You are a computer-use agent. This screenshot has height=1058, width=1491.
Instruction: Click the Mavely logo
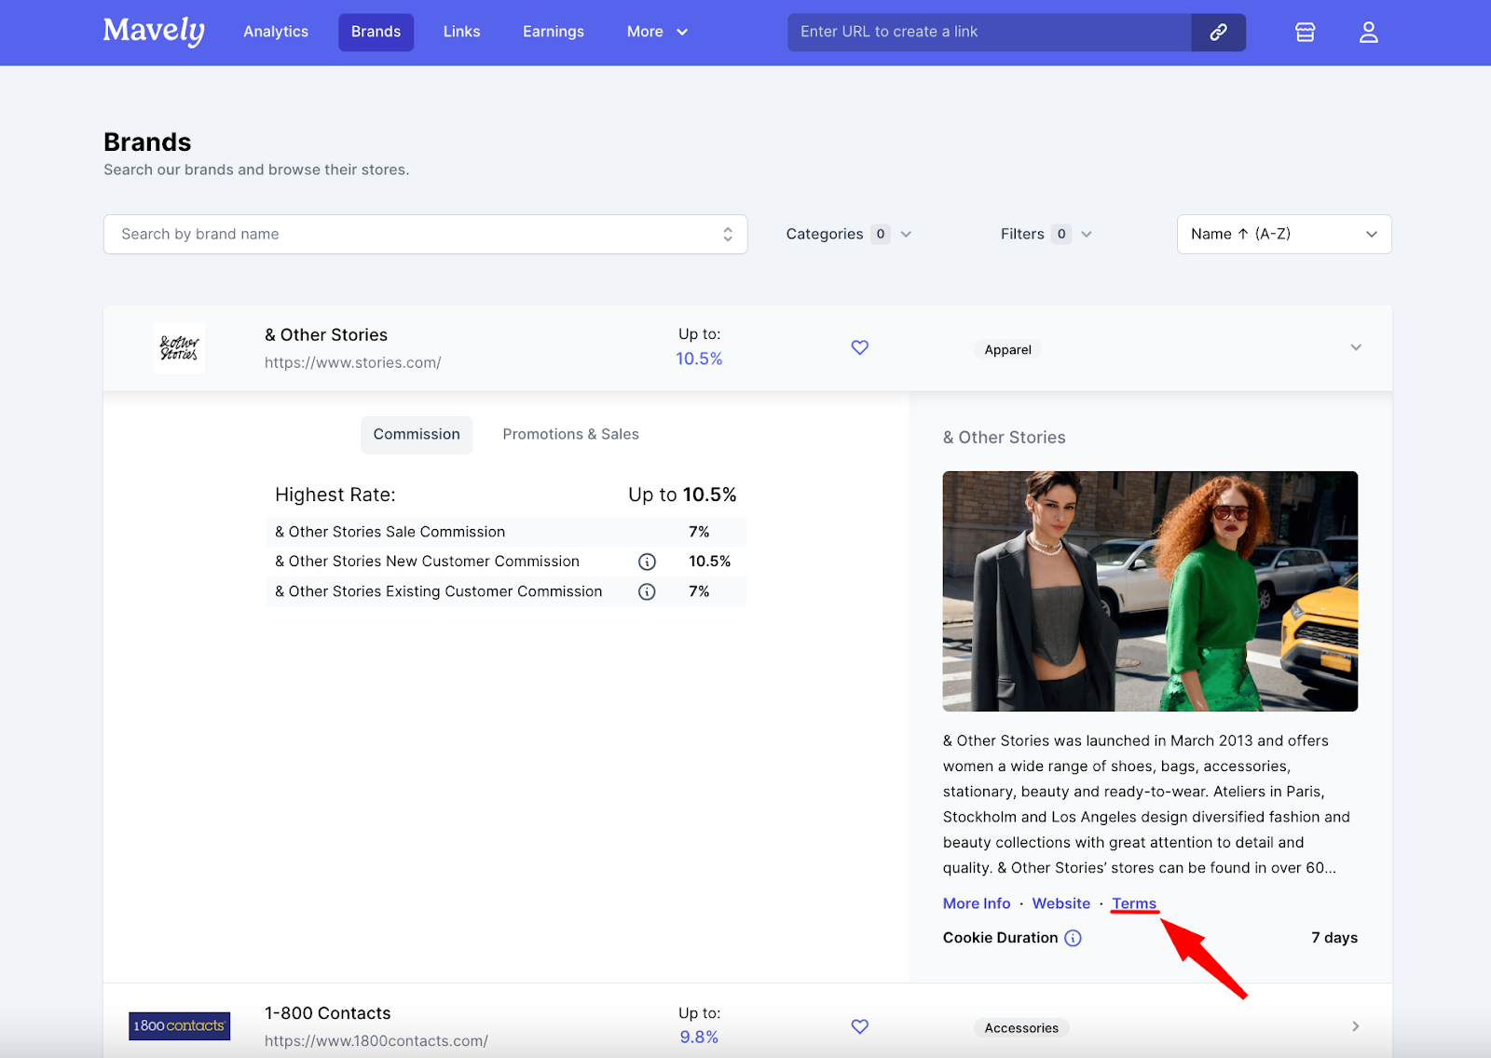pos(154,32)
